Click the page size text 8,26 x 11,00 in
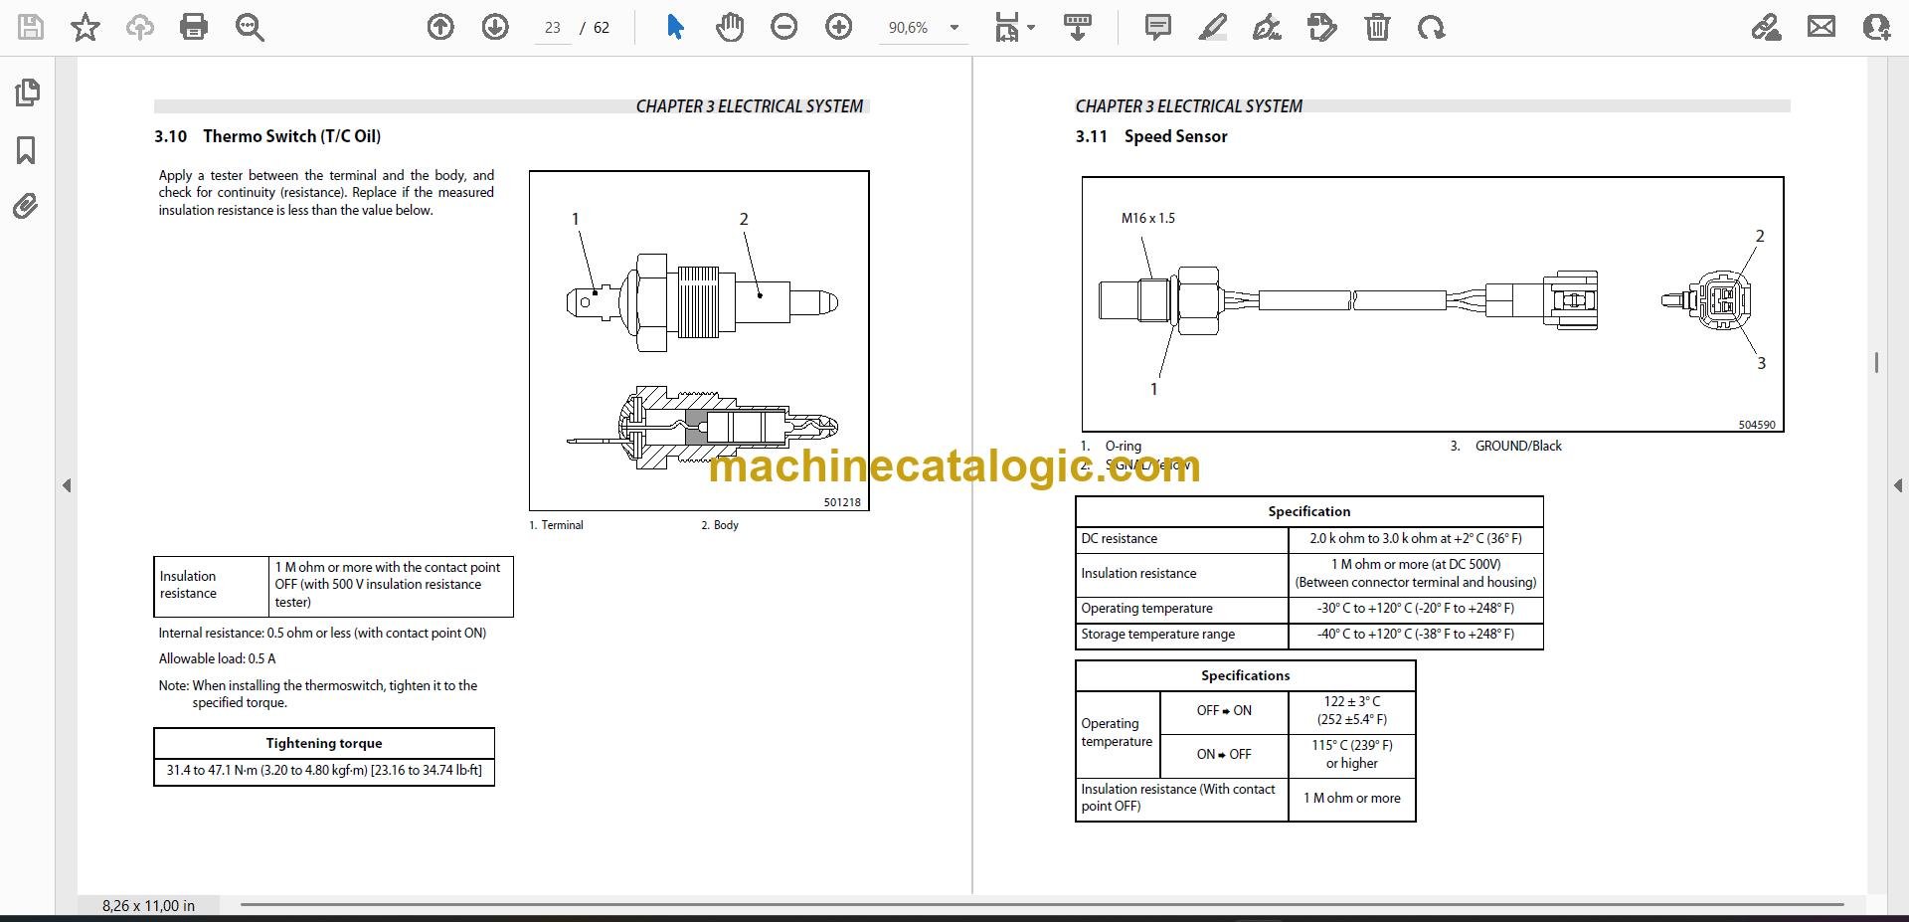 click(148, 905)
